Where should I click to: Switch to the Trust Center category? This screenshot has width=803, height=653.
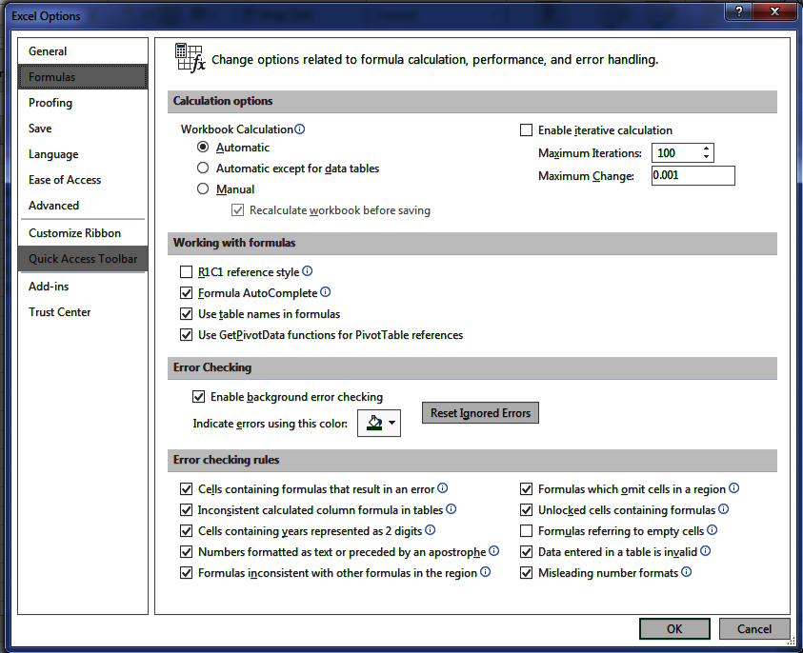pos(60,312)
